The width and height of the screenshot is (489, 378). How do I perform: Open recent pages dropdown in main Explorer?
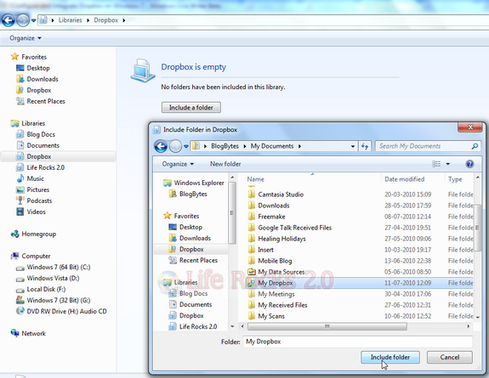pos(33,20)
